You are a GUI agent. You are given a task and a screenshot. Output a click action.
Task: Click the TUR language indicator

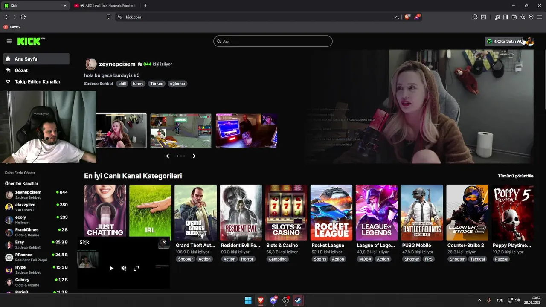[x=500, y=300]
